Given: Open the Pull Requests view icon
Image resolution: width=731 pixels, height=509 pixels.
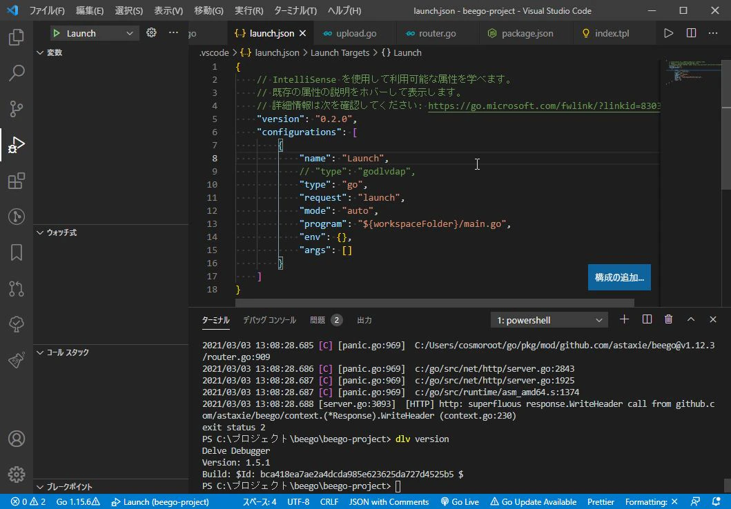Looking at the screenshot, I should 17,289.
